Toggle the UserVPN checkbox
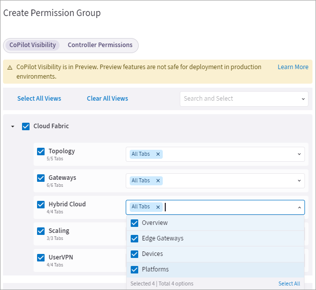Image resolution: width=316 pixels, height=290 pixels. pos(41,257)
